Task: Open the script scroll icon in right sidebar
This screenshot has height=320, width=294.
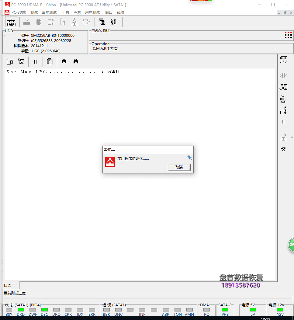Action: click(x=283, y=60)
